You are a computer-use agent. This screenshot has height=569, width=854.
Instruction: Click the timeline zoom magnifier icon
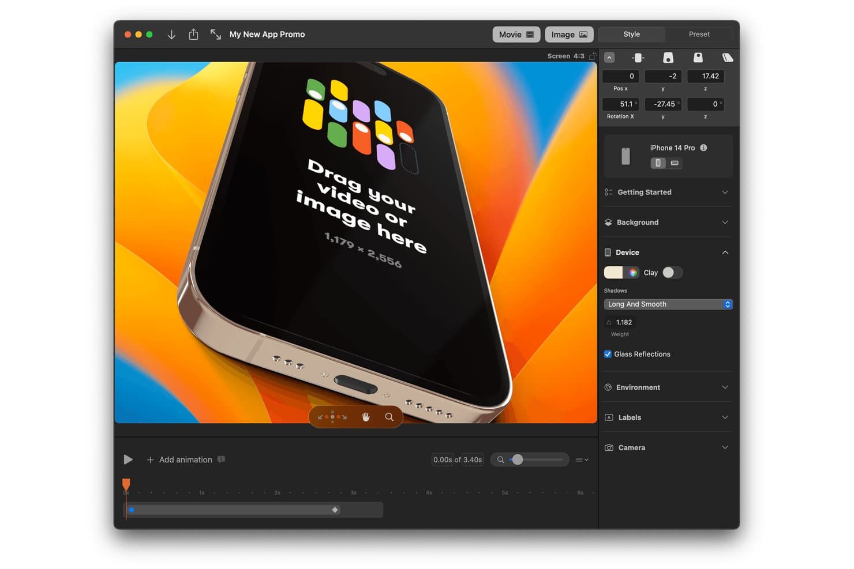coord(500,459)
